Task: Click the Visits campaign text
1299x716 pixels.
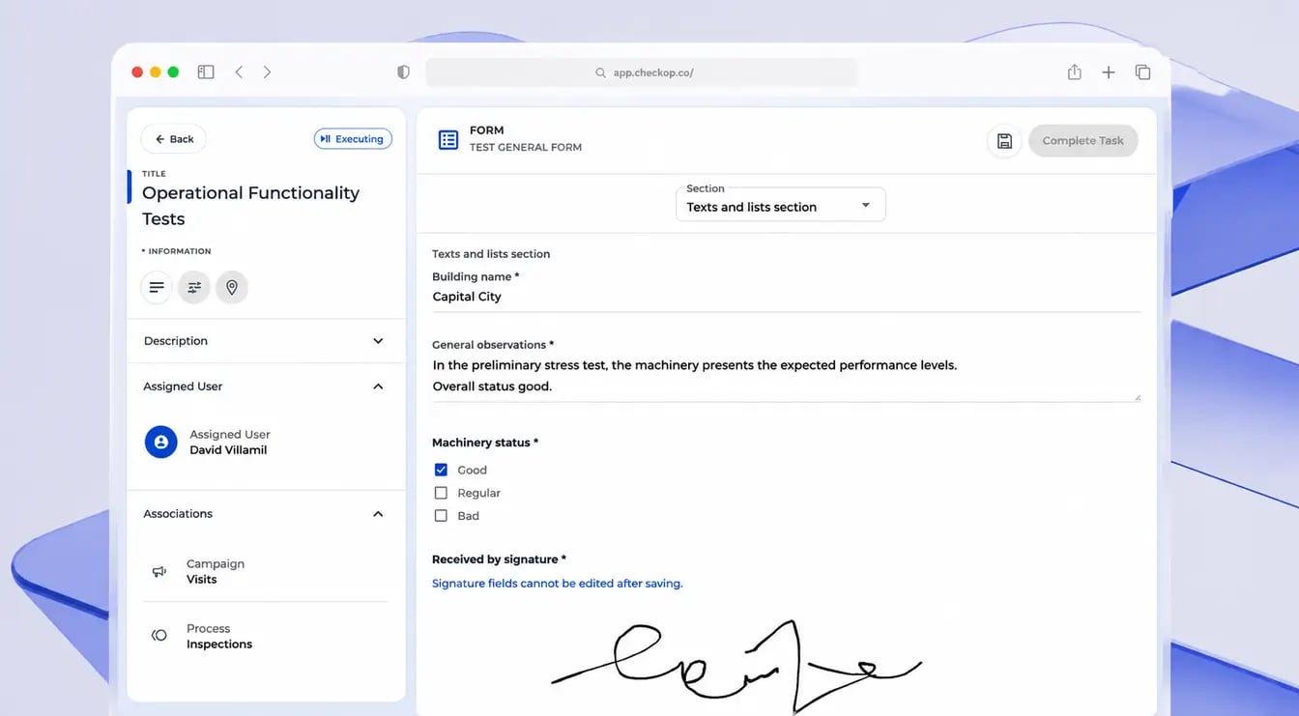Action: click(x=202, y=580)
